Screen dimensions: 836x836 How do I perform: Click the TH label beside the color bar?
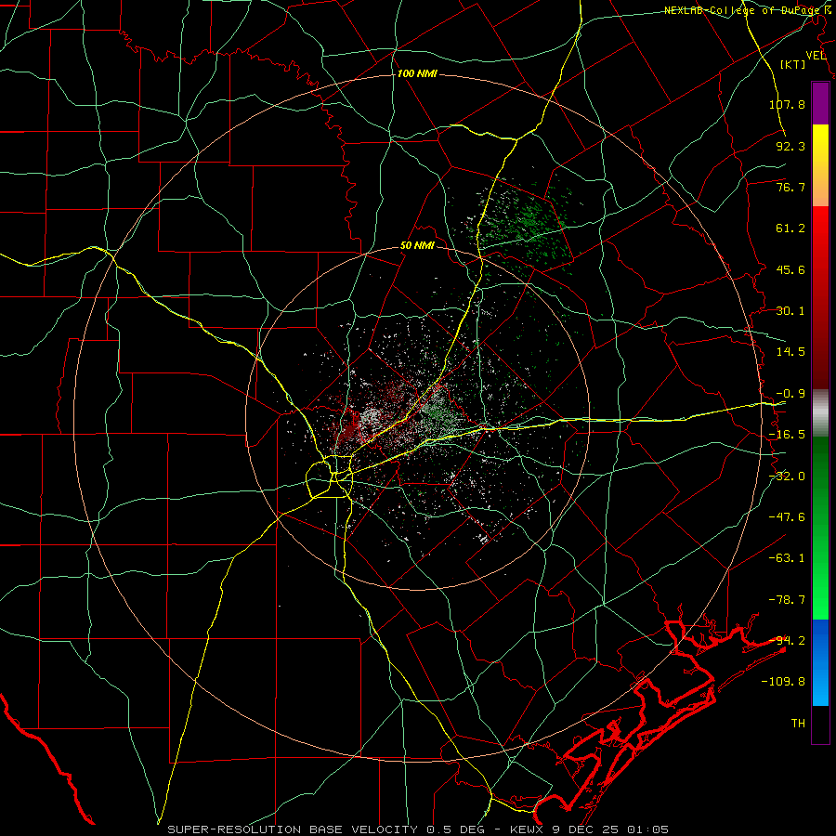click(798, 724)
